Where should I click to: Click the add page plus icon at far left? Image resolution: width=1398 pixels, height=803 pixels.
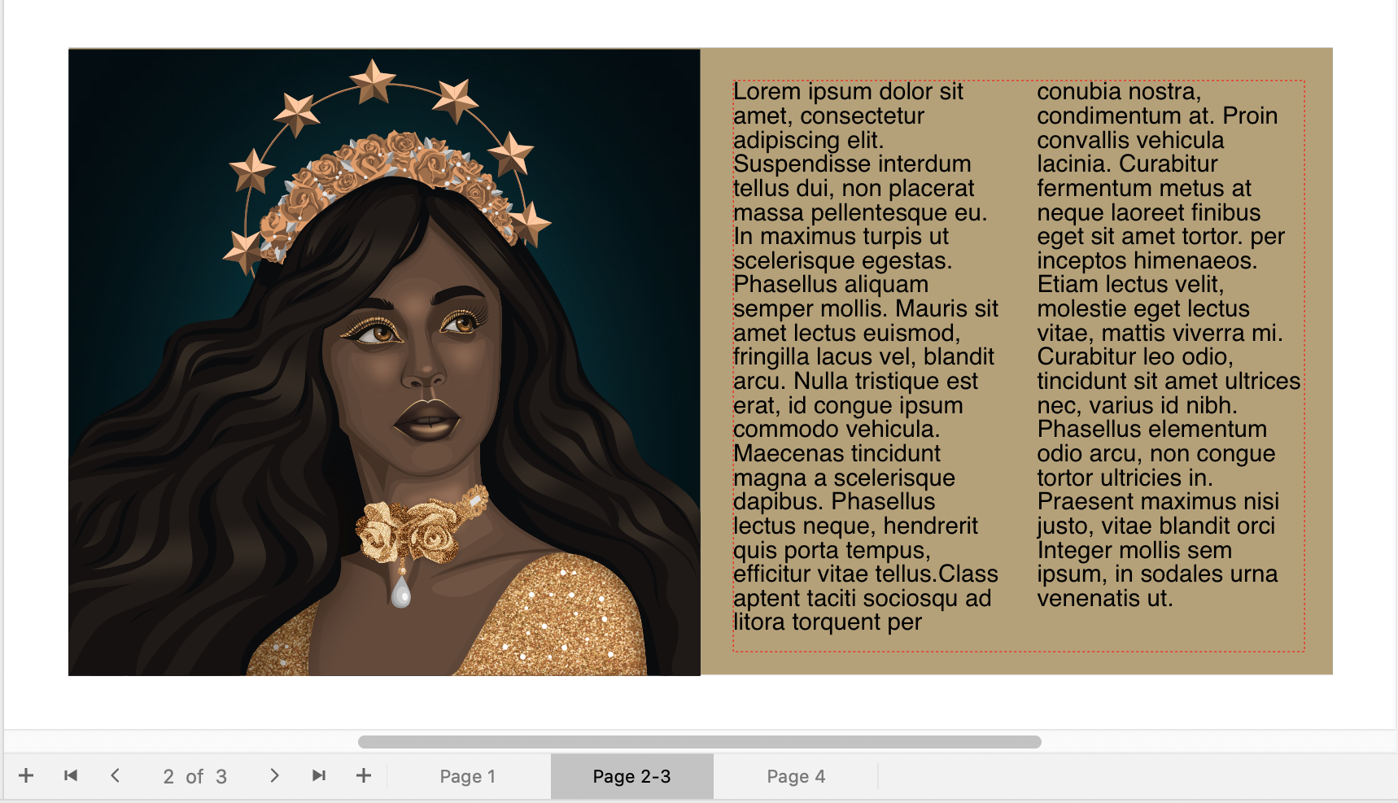click(x=26, y=776)
